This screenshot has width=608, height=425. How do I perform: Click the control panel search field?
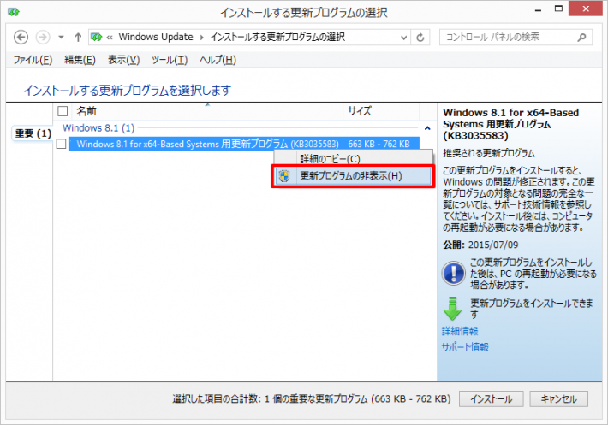coord(516,37)
